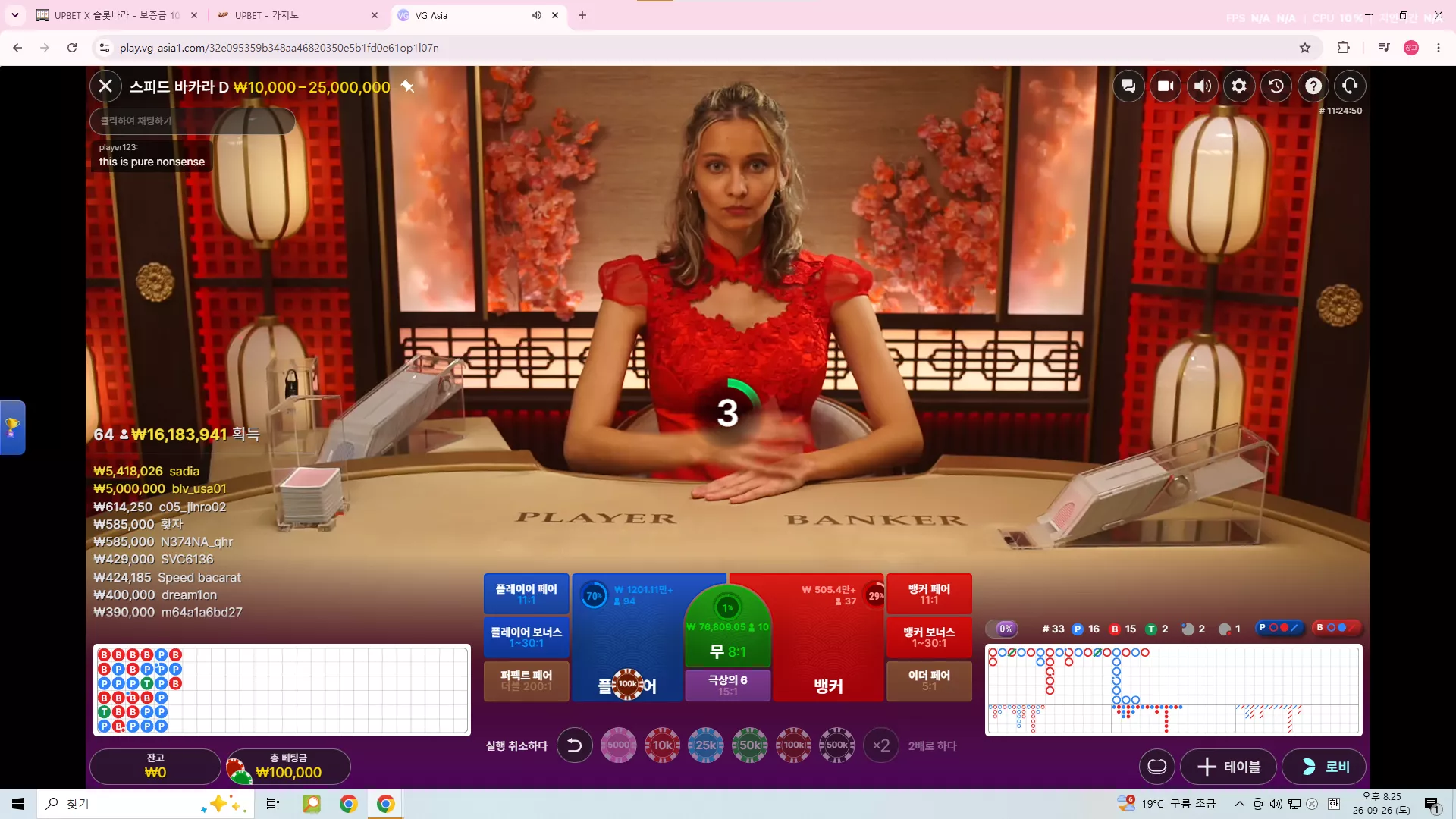Open the 테이블 plus button

(x=1228, y=767)
